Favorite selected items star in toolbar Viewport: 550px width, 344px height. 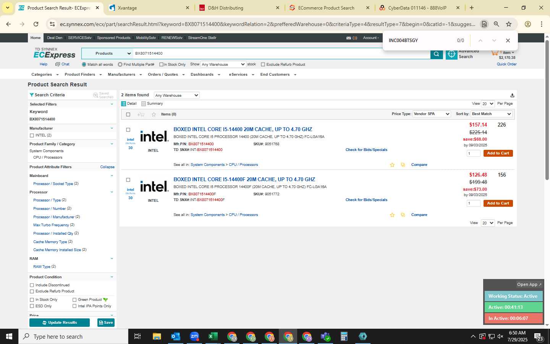(154, 114)
